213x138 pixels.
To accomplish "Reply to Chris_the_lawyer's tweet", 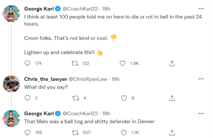I will coord(28,98).
